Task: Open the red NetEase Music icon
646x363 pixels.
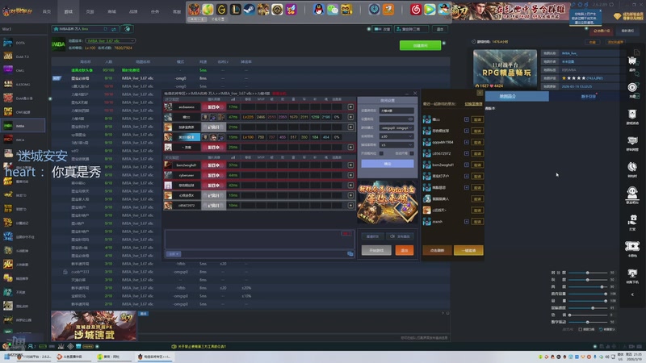Action: point(416,9)
